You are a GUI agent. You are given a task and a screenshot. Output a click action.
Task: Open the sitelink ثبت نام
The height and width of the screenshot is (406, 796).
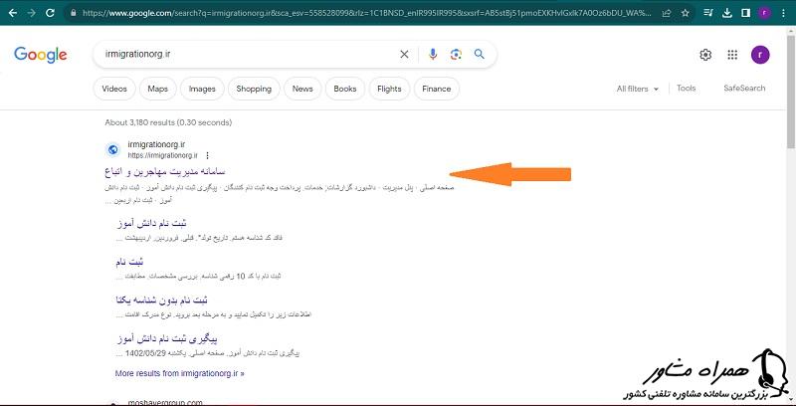pos(129,262)
